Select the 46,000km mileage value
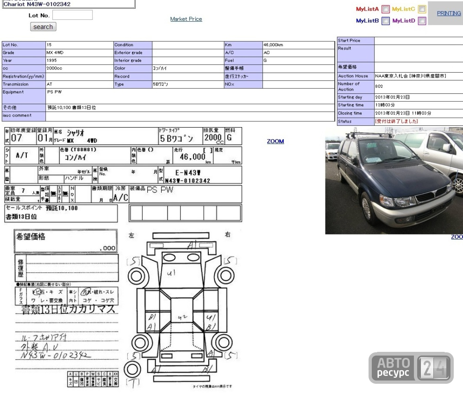This screenshot has width=463, height=393. coord(273,45)
